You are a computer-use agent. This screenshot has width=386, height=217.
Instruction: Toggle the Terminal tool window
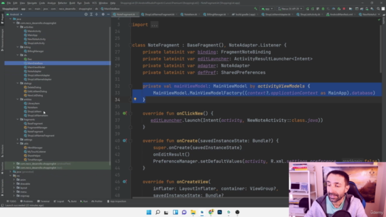(x=43, y=201)
